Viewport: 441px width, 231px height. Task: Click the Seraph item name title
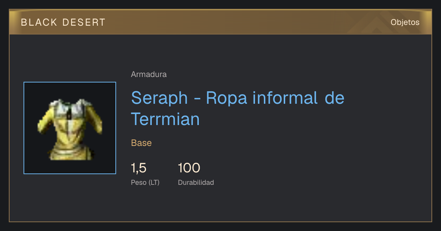coord(238,109)
